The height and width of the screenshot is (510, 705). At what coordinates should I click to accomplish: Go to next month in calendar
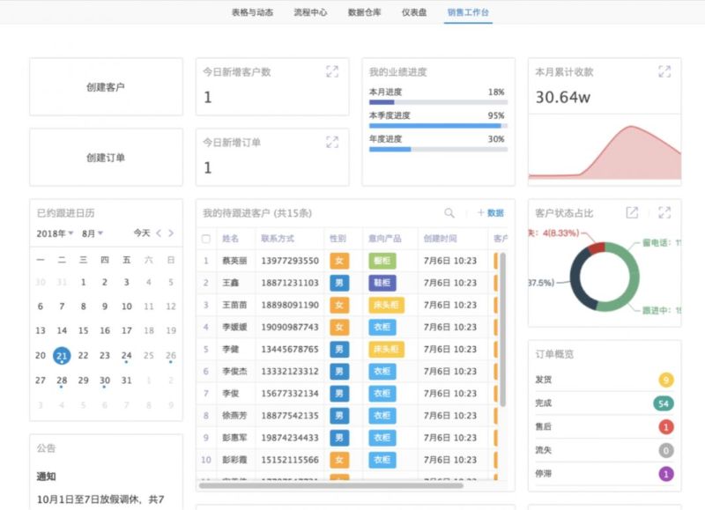click(171, 233)
